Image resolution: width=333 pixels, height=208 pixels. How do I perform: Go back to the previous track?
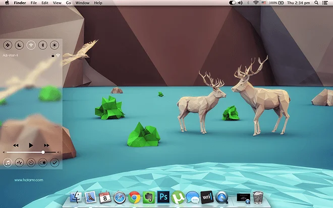coord(16,145)
